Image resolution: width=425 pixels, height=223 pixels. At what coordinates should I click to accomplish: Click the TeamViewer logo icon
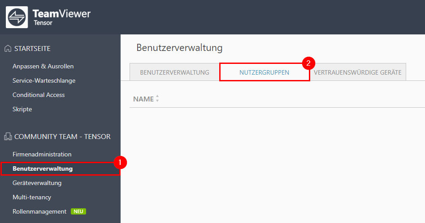click(x=17, y=17)
